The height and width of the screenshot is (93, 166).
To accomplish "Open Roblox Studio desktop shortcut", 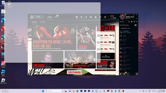I will coord(3,73).
